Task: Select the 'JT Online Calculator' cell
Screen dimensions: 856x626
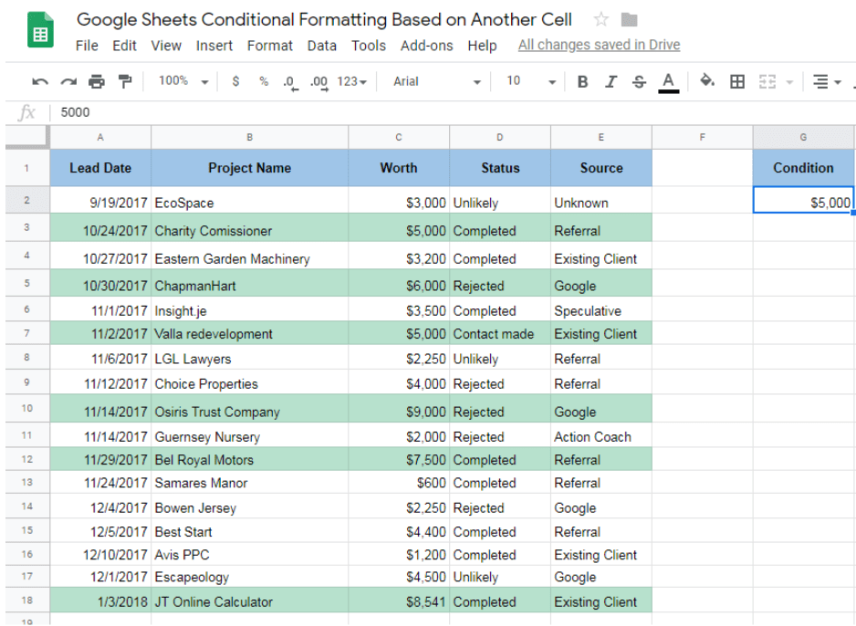Action: (249, 600)
